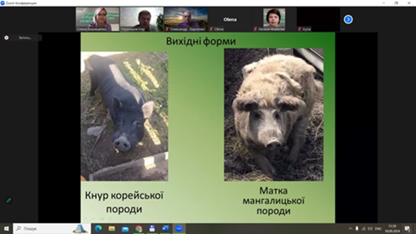Click the slide title 'Вихідні форми'
The image size is (416, 234).
(x=201, y=41)
